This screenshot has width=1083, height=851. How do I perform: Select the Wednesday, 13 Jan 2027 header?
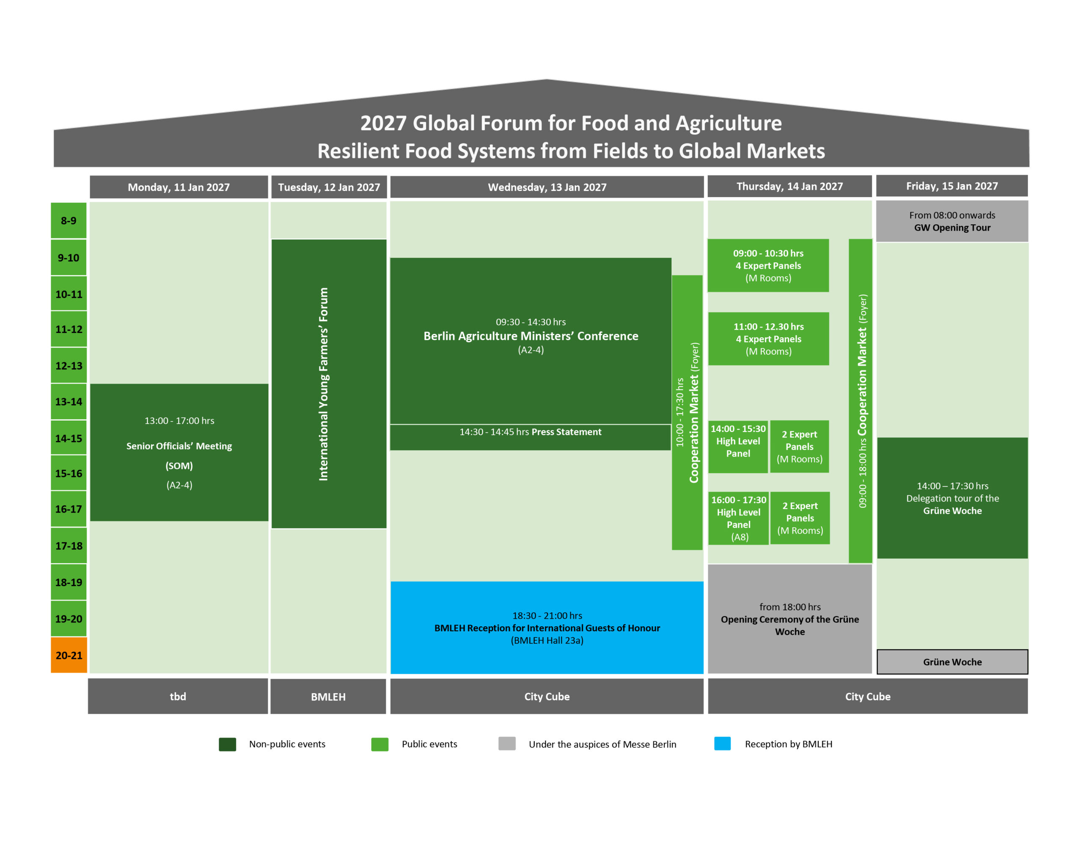[x=547, y=187]
